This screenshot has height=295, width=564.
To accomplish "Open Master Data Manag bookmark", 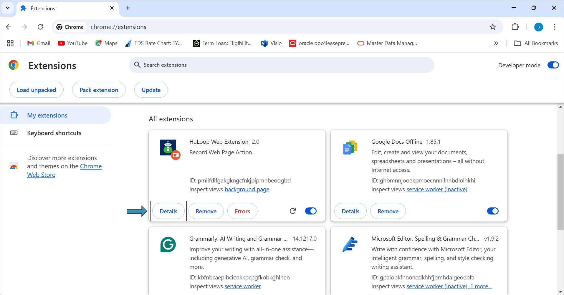I will [x=387, y=43].
